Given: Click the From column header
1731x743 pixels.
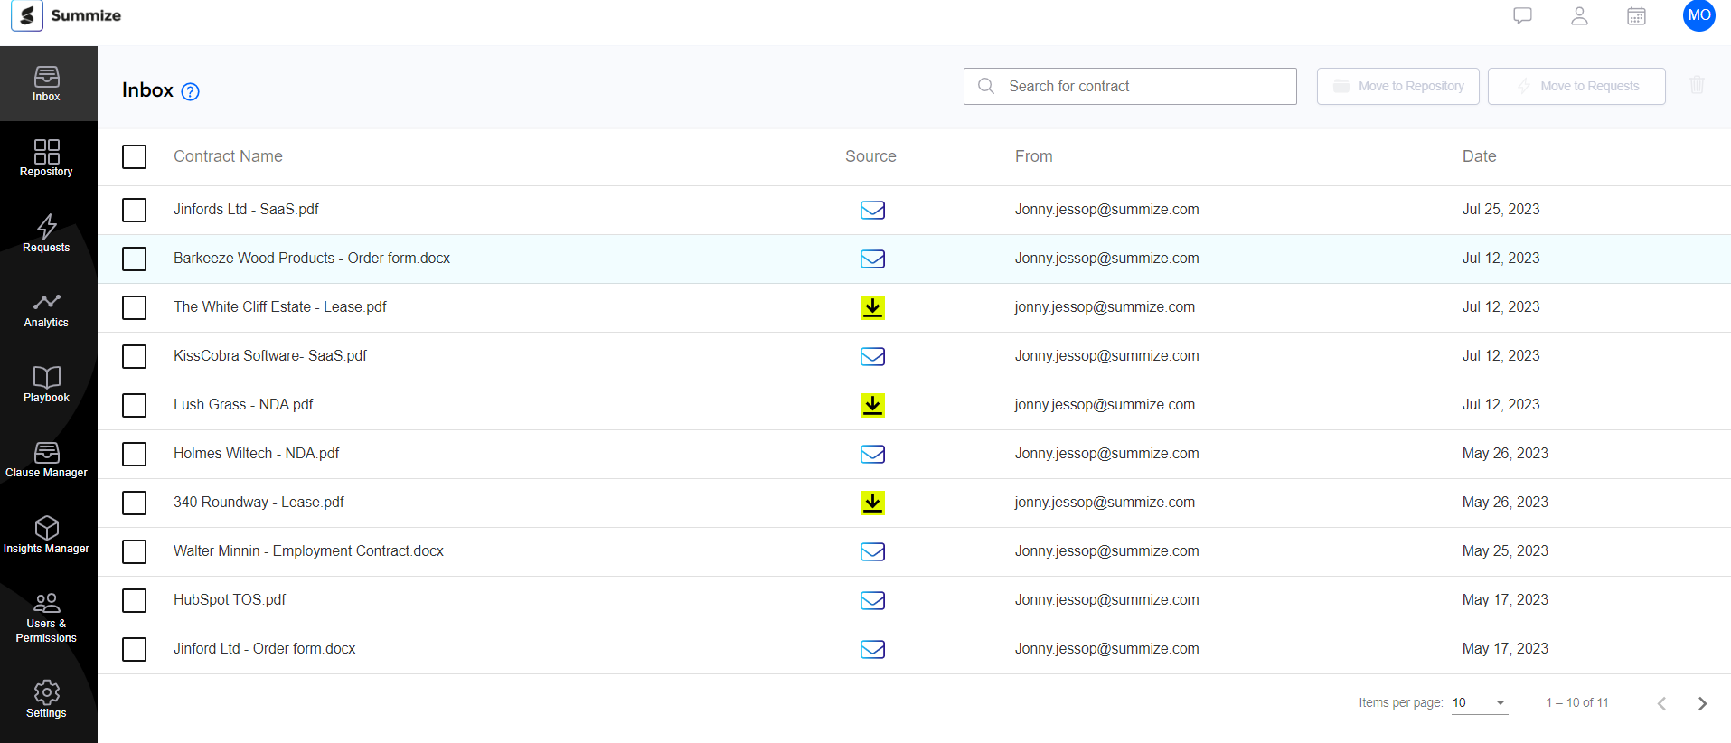Looking at the screenshot, I should coord(1033,156).
